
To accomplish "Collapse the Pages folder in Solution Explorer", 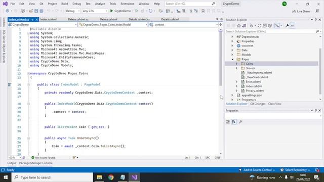I will click(x=232, y=59).
